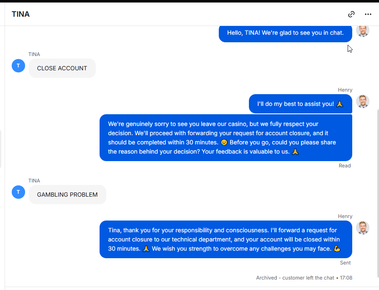
Task: Click the Sent status label
Action: click(346, 263)
